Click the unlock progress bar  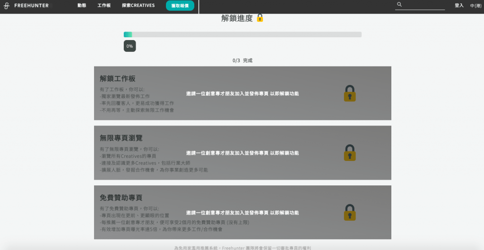(242, 34)
